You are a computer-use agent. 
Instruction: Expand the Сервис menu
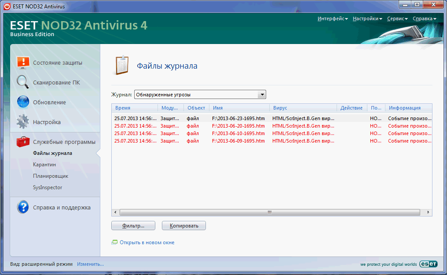pyautogui.click(x=397, y=18)
